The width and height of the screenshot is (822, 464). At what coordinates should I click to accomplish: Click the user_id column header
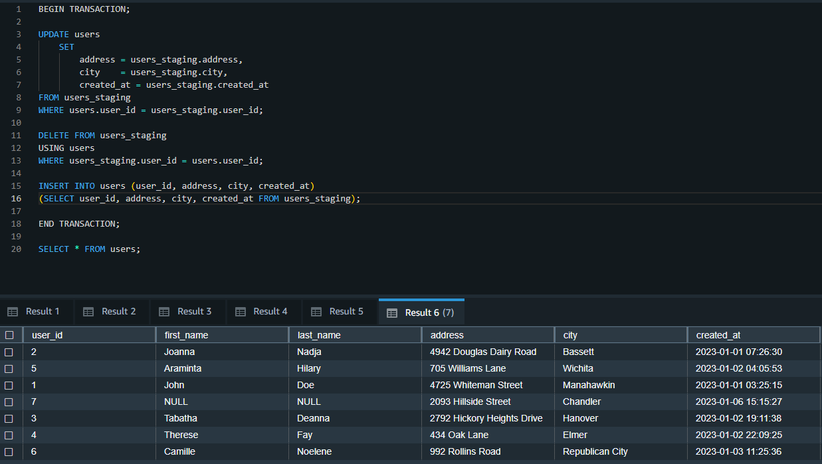(x=47, y=335)
